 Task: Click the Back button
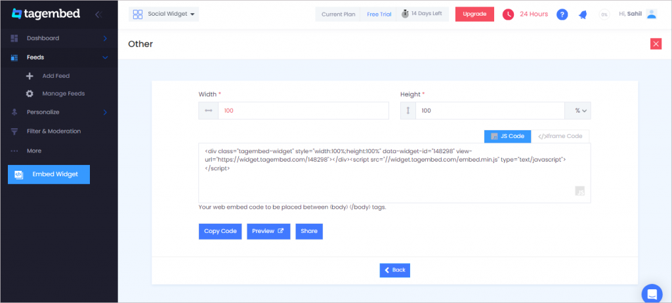(x=394, y=270)
